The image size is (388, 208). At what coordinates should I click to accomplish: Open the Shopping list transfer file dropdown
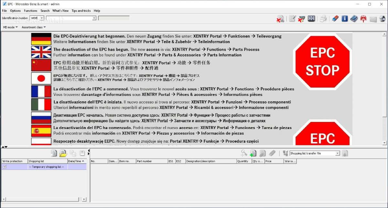(338, 153)
